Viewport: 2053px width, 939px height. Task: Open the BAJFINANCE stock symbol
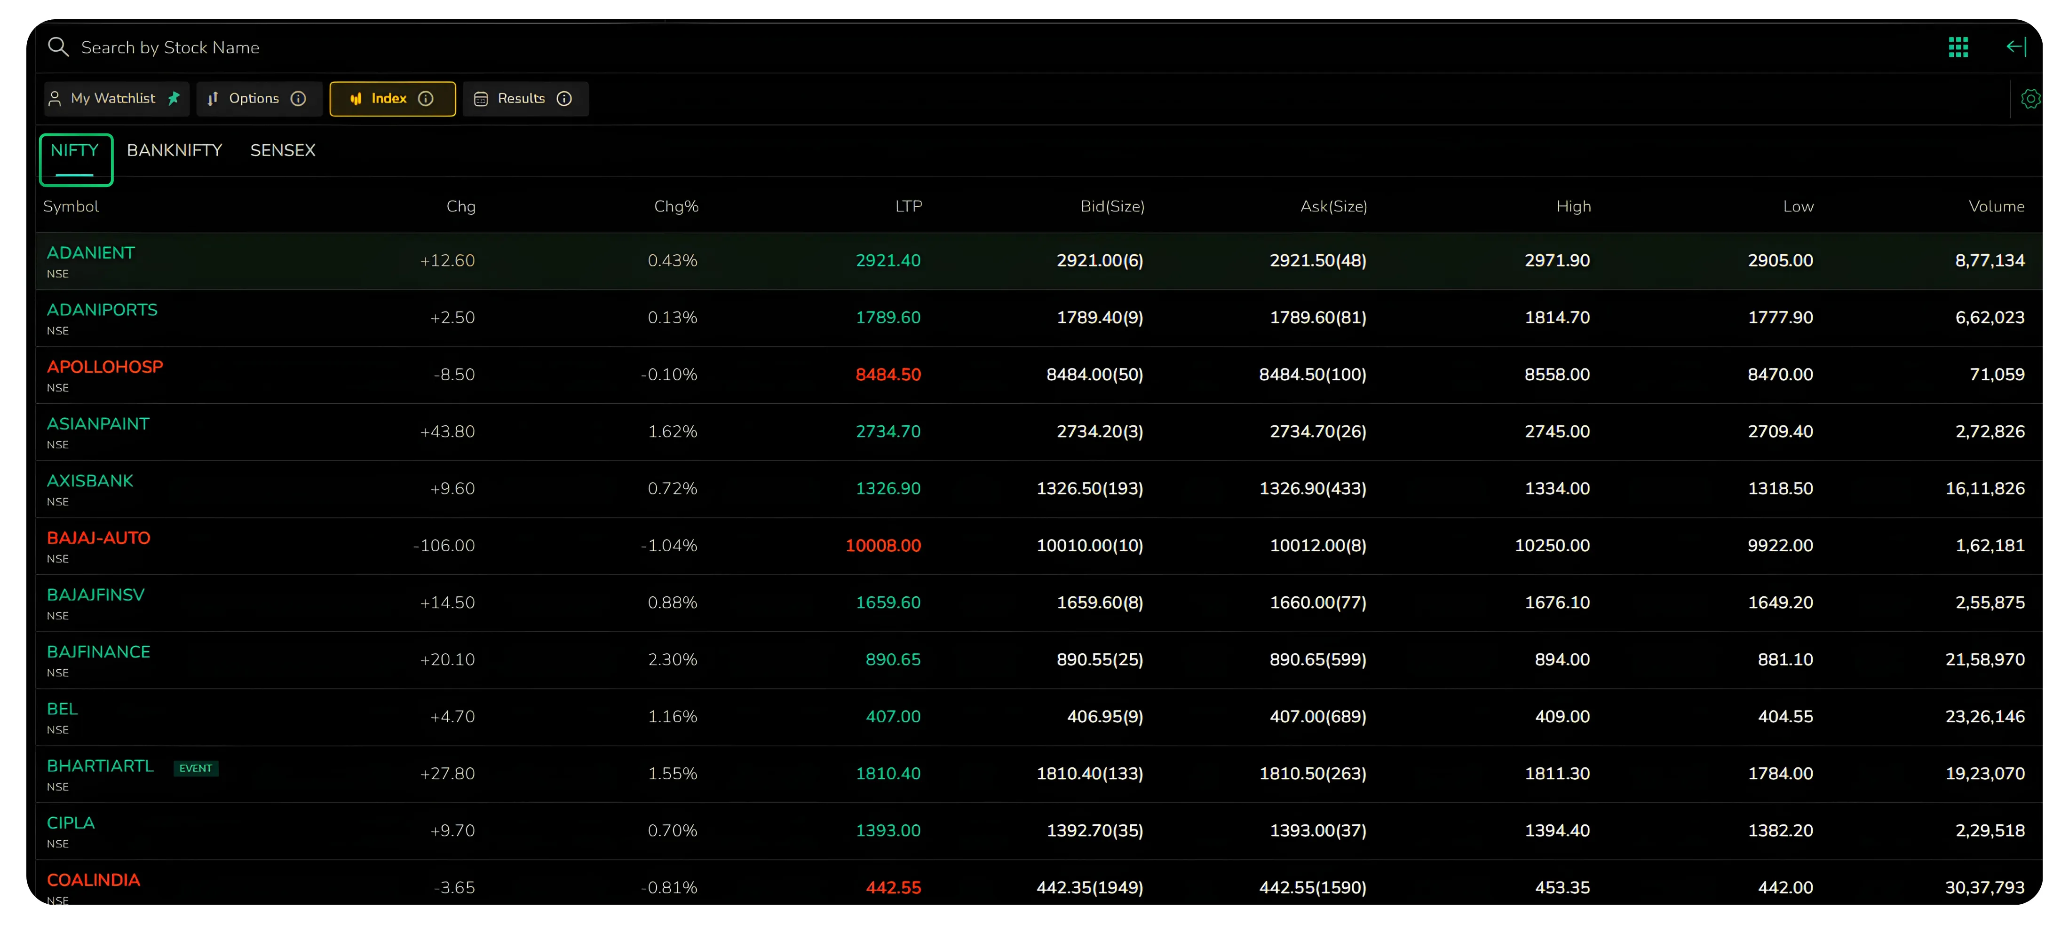coord(98,652)
